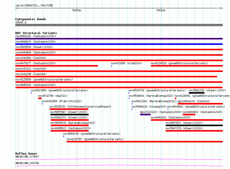This screenshot has height=169, width=230.
Task: Open nsv472656 (Kidd2010) variant label
Action: point(127,63)
